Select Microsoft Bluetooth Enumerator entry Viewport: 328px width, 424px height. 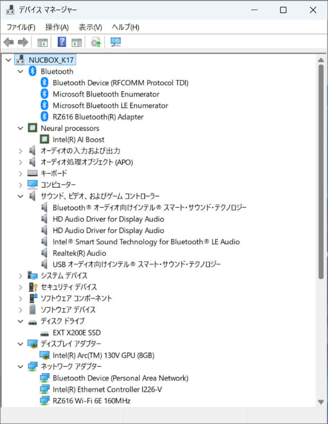click(x=106, y=94)
